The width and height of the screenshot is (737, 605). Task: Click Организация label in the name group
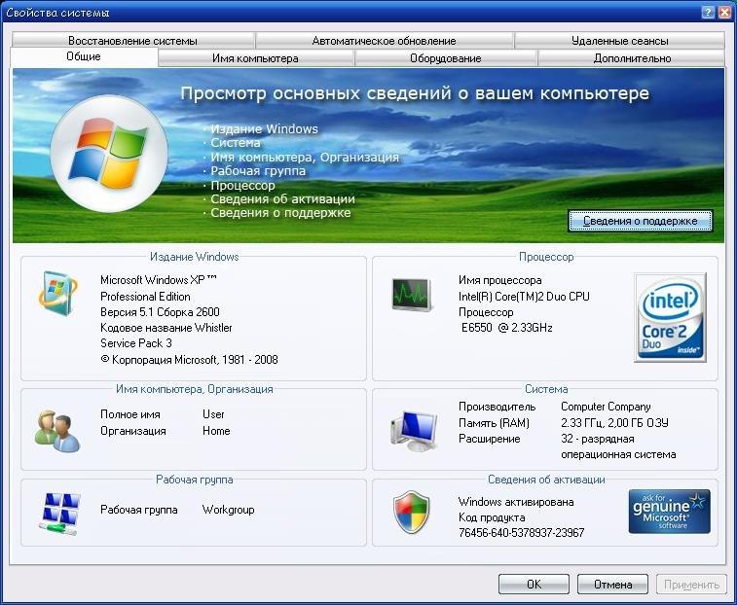pos(133,431)
